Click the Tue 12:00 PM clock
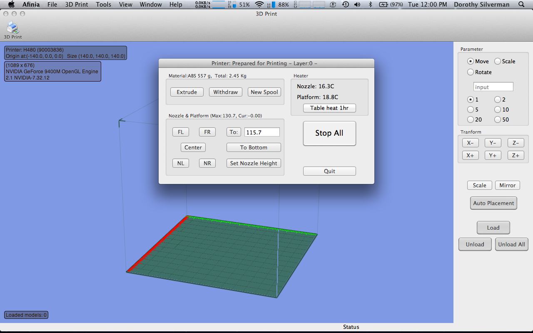Screen dimensions: 533x333 click(428, 5)
